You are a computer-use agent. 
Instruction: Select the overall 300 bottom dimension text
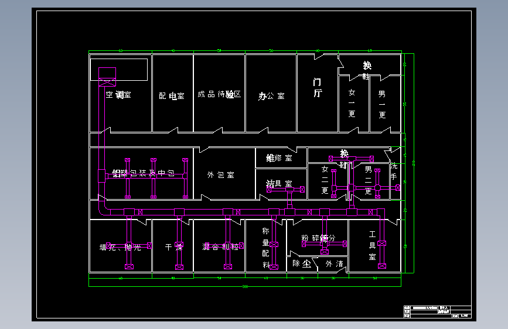coord(246,287)
